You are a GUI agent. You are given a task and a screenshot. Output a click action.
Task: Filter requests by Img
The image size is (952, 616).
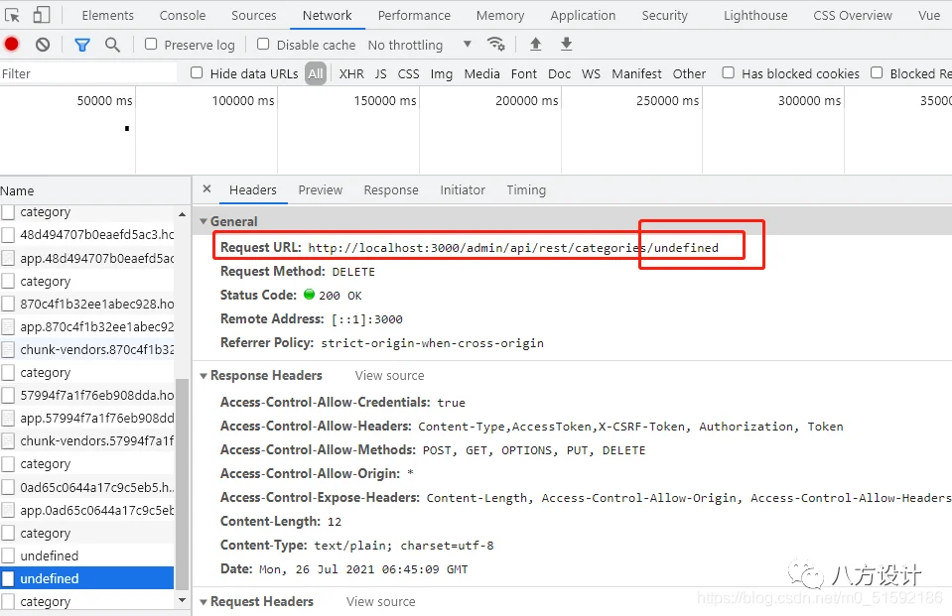[442, 73]
